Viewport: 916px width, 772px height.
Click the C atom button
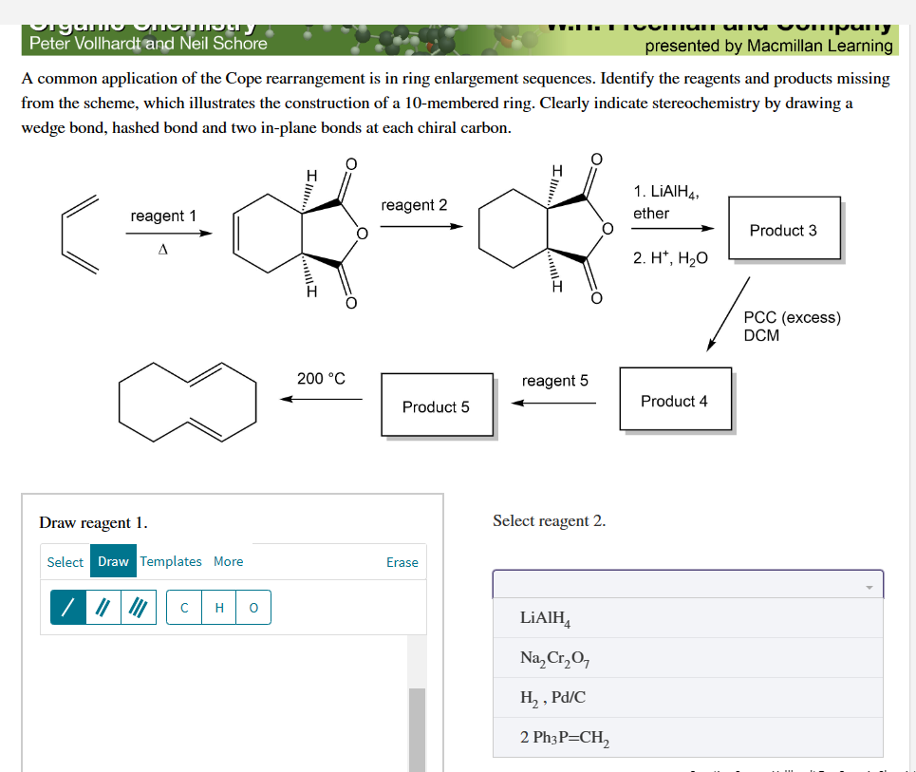182,608
